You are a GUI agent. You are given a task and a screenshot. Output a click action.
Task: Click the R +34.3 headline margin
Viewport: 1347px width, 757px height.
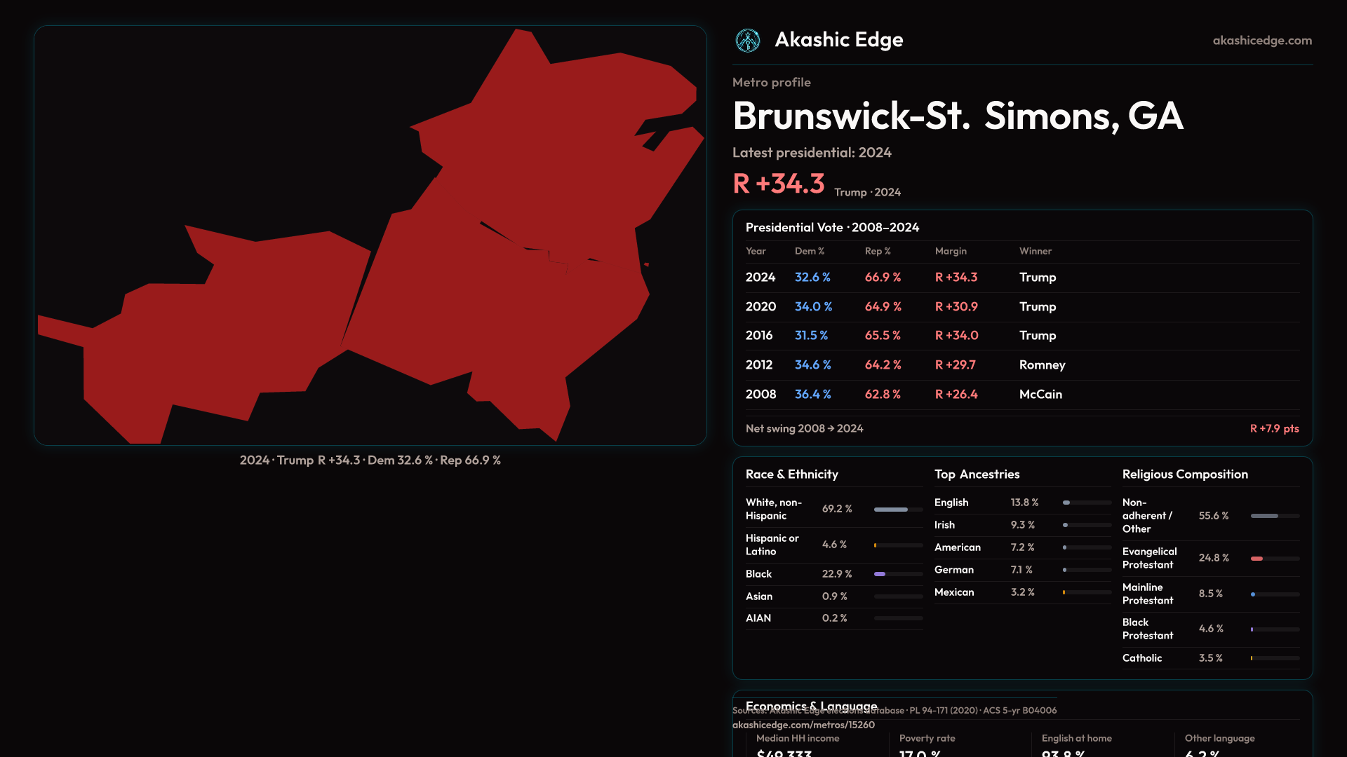(x=779, y=184)
